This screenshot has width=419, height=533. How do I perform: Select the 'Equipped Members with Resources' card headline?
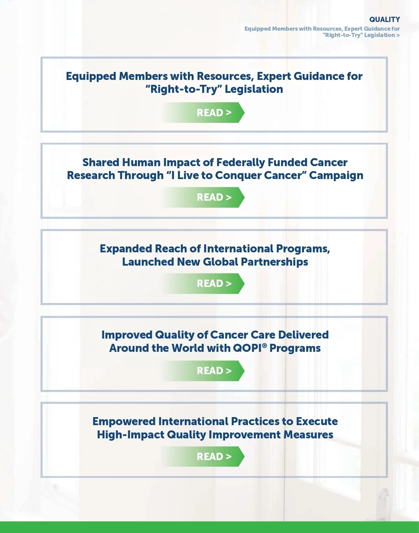coord(214,82)
